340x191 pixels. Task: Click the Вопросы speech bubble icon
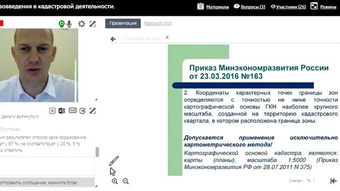[x=236, y=6]
